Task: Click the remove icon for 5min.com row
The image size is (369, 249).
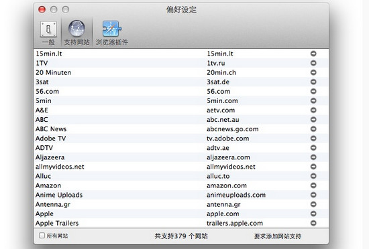Action: (x=313, y=100)
